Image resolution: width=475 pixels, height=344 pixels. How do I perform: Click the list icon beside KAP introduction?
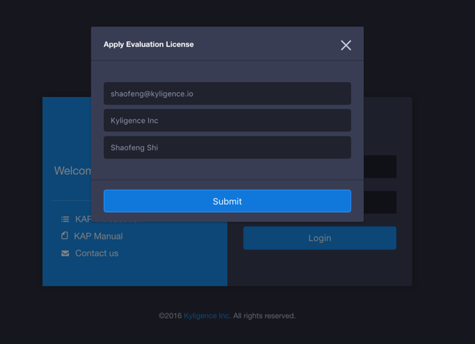pos(65,220)
